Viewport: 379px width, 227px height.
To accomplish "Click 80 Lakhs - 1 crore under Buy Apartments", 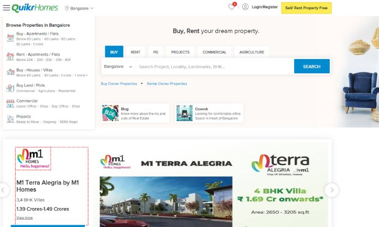I will coord(30,44).
